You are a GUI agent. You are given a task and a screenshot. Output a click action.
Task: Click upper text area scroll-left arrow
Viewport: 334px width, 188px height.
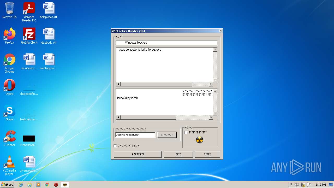click(x=118, y=84)
